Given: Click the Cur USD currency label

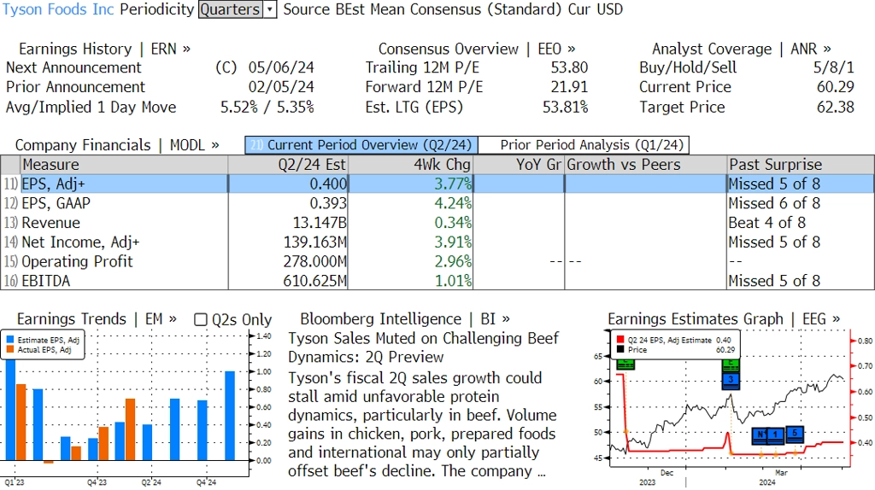Looking at the screenshot, I should click(596, 9).
